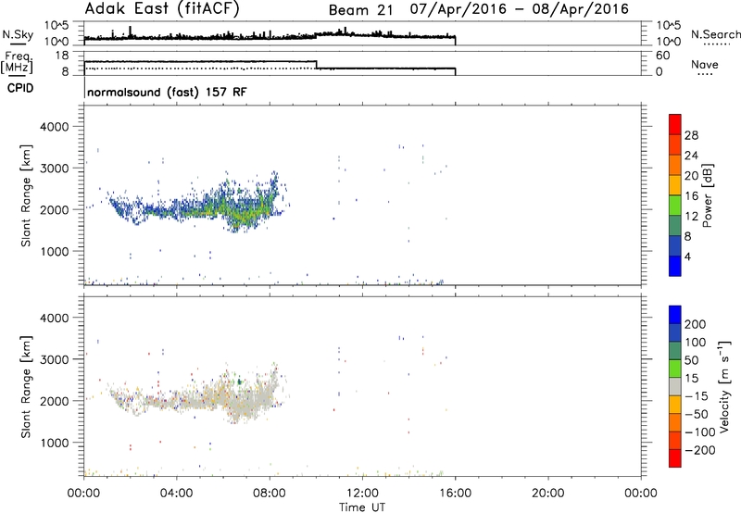Image resolution: width=741 pixels, height=513 pixels.
Task: Pick the red bottom segment of the Velocity colorbar
Action: (675, 458)
